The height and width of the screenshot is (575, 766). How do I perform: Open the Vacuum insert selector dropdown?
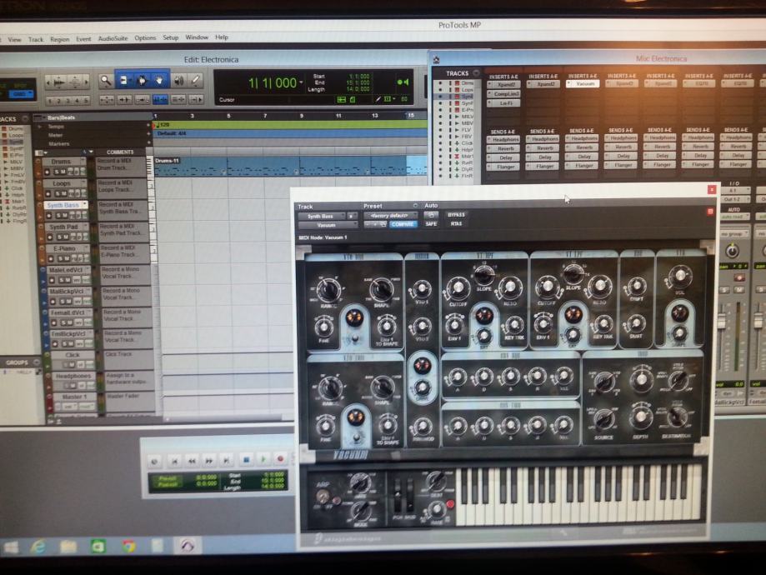328,225
